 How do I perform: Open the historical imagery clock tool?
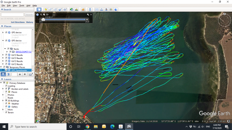[x=72, y=10]
